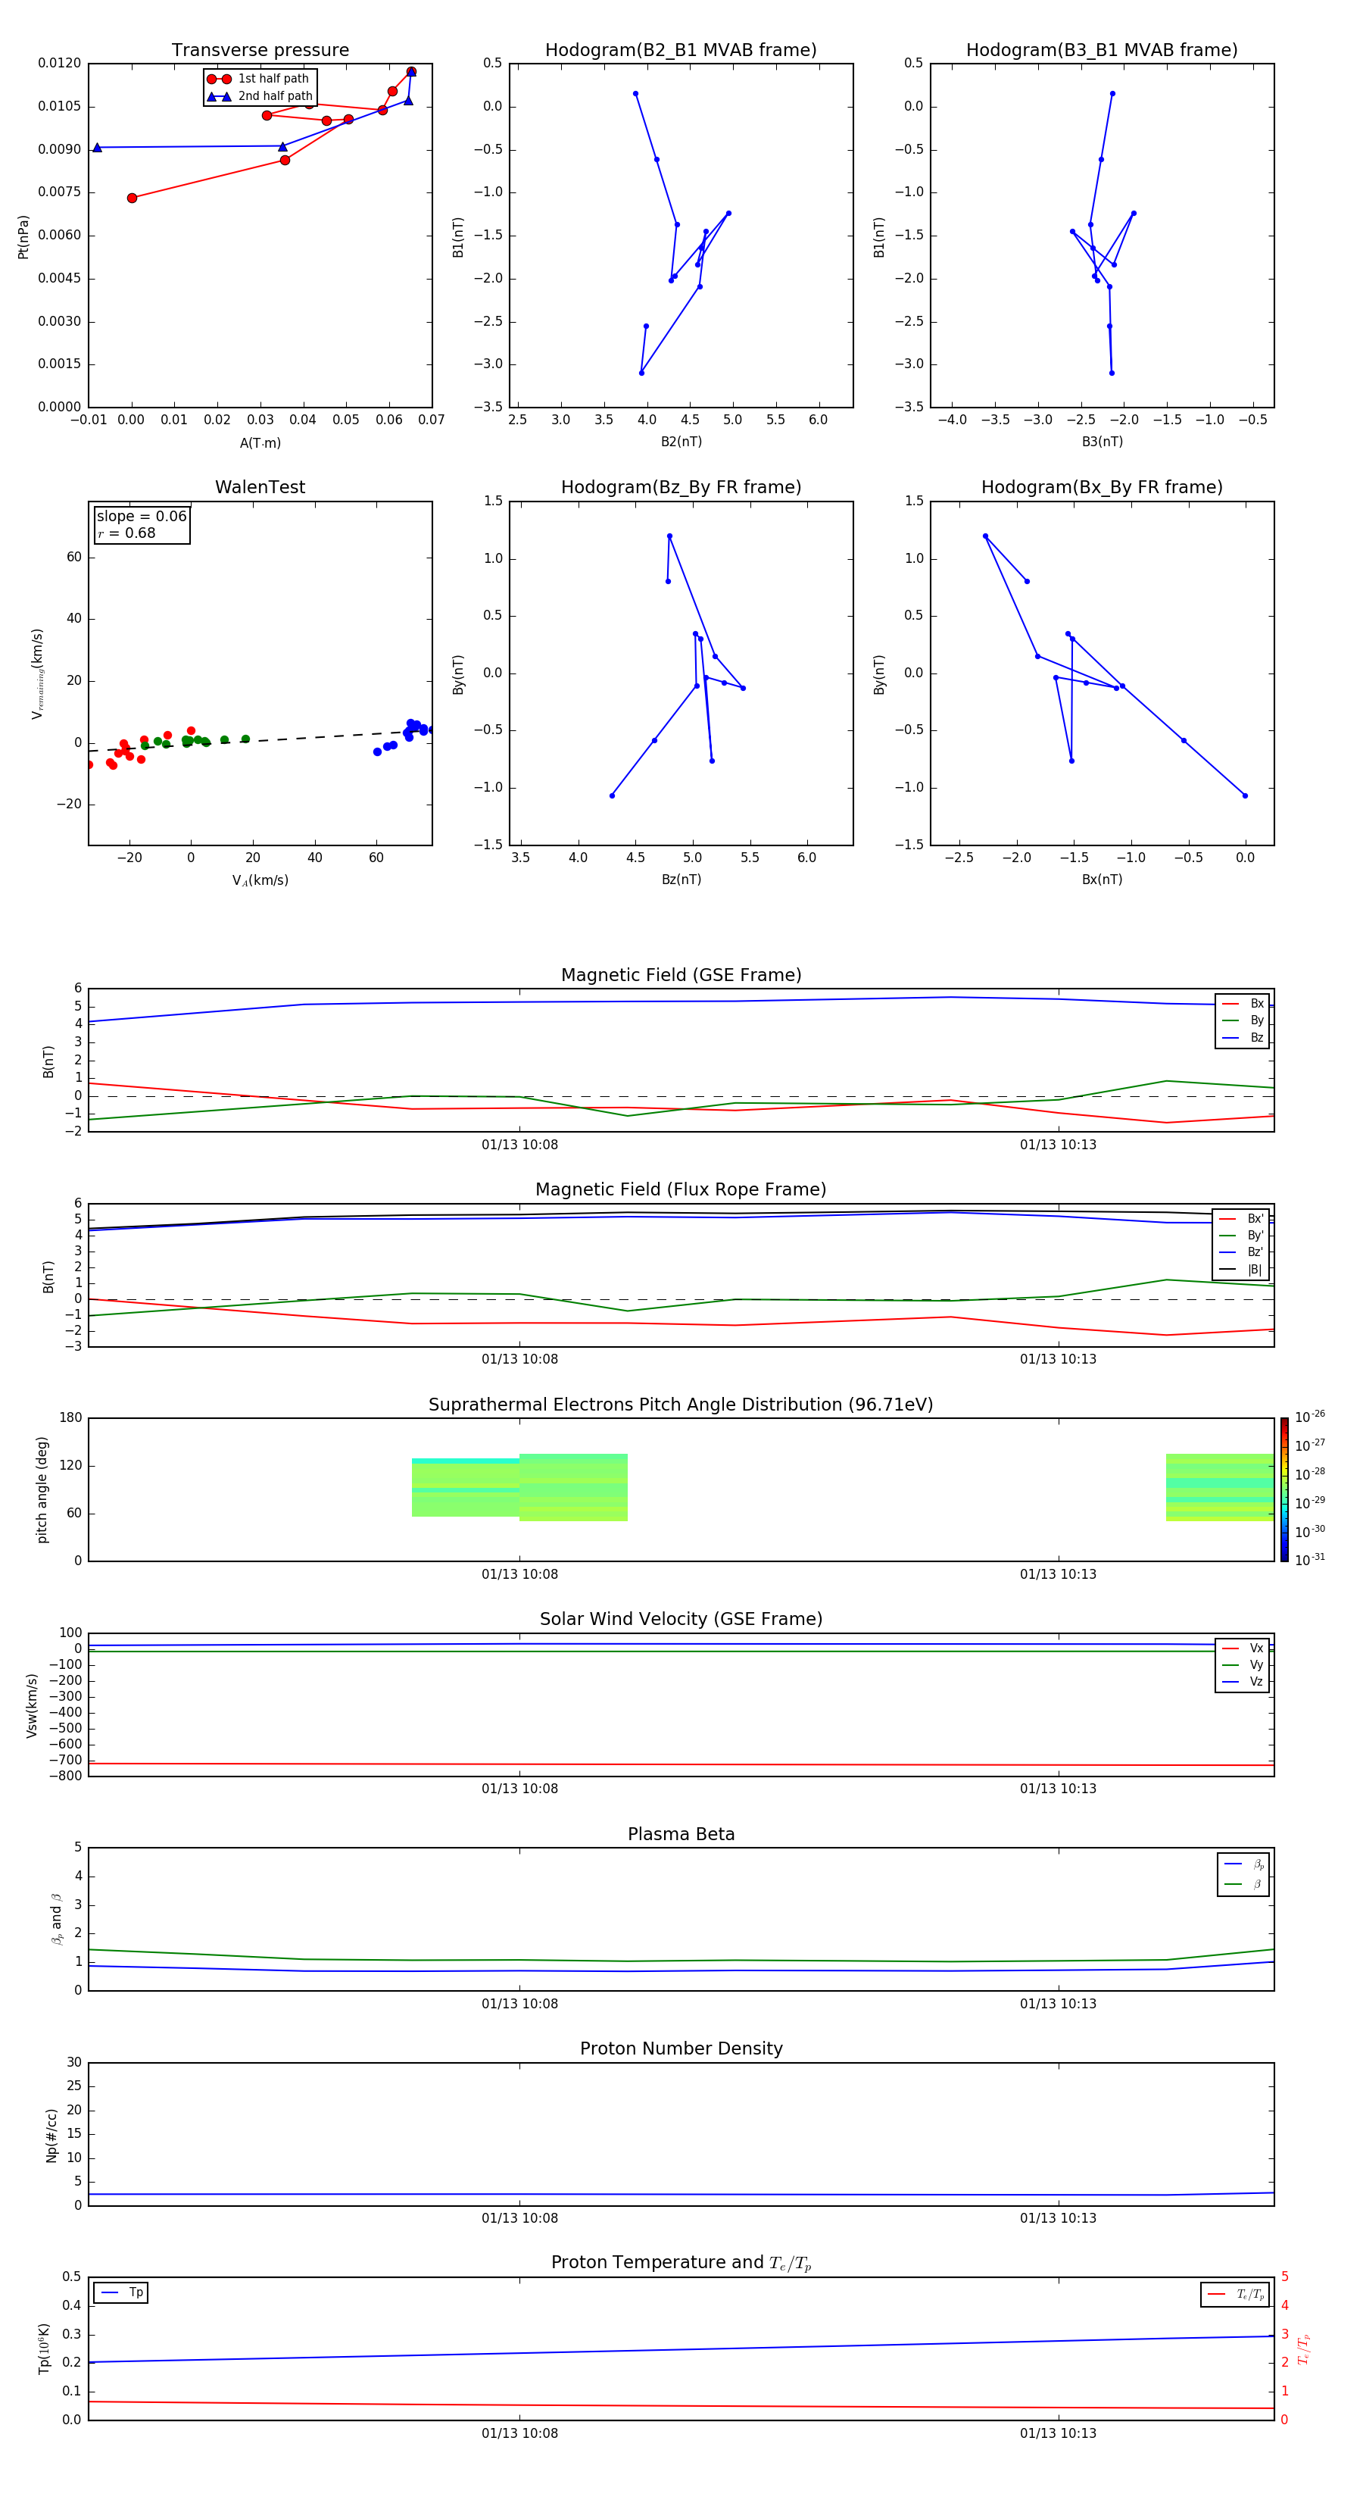1363x2500 pixels.
Task: Click the 'Bz(nT)' x-axis label
Action: [x=681, y=880]
